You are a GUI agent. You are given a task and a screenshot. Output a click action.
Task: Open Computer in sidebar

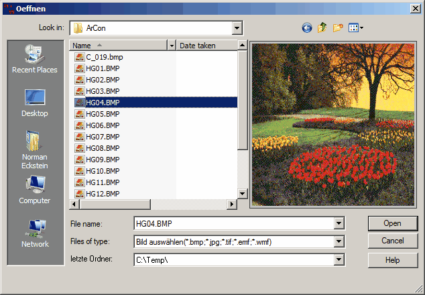tap(35, 190)
